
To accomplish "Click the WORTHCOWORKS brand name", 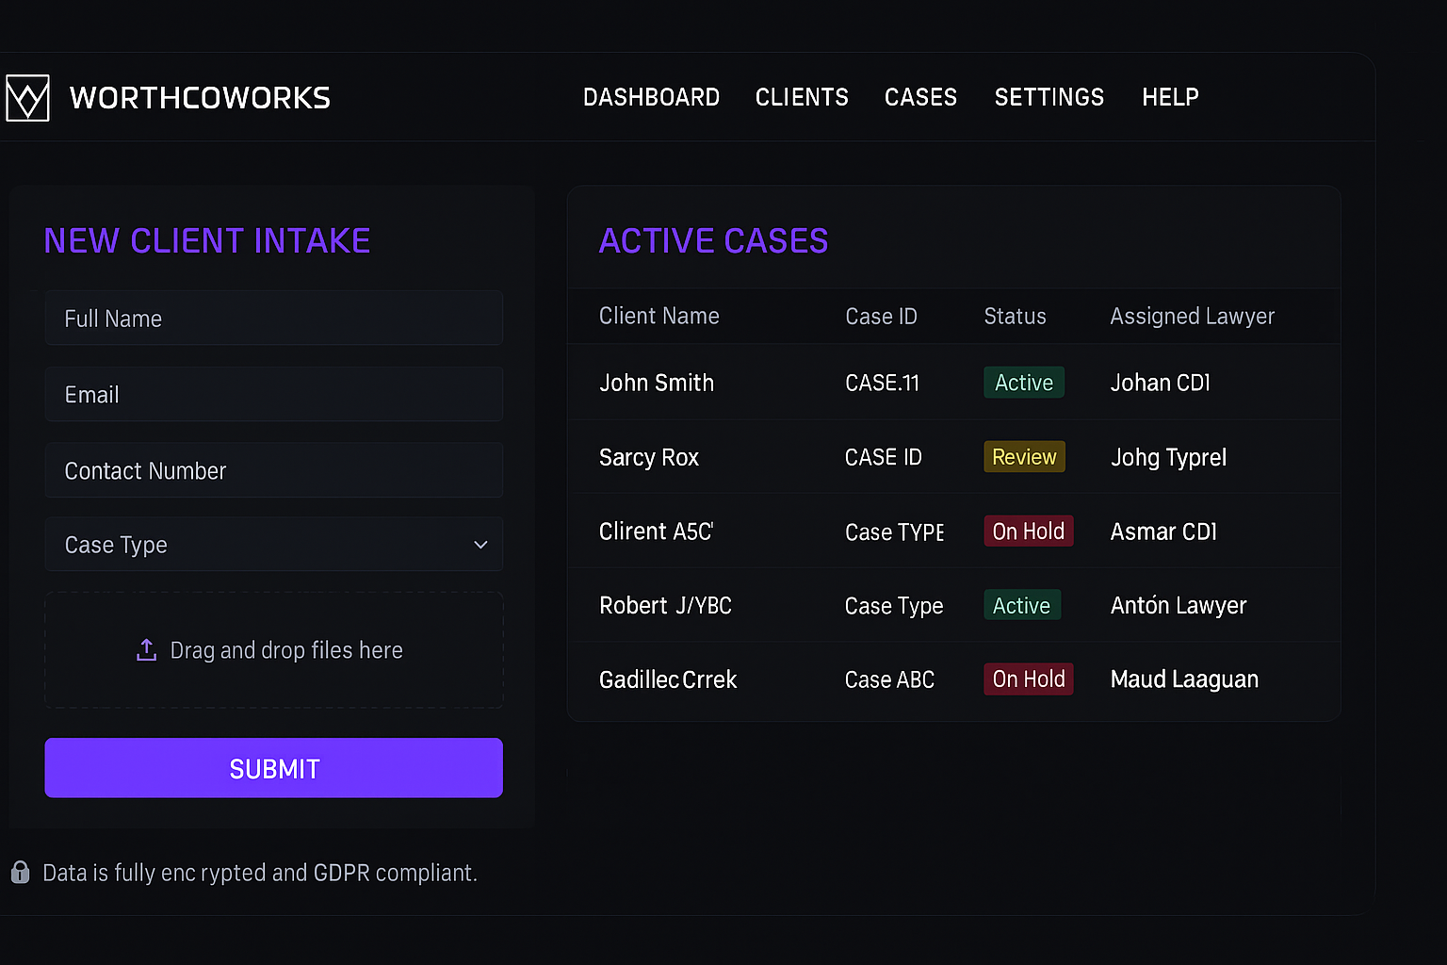I will point(200,98).
